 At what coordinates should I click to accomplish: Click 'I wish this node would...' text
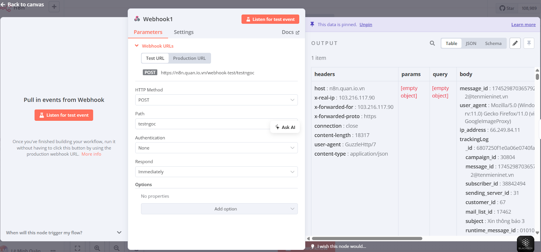point(342,246)
